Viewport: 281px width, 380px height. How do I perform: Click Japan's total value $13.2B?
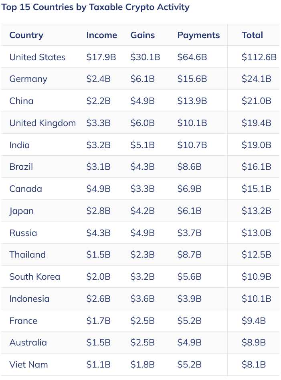[256, 211]
